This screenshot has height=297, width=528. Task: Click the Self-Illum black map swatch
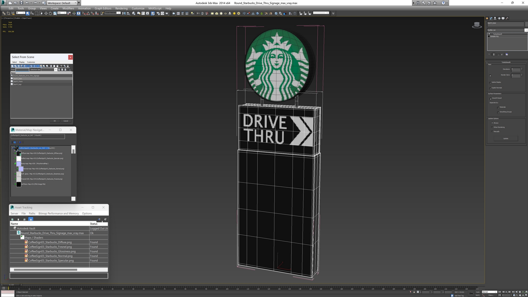(x=18, y=184)
